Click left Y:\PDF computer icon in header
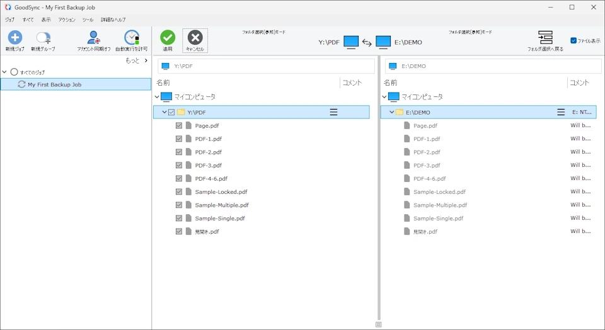 tap(351, 42)
